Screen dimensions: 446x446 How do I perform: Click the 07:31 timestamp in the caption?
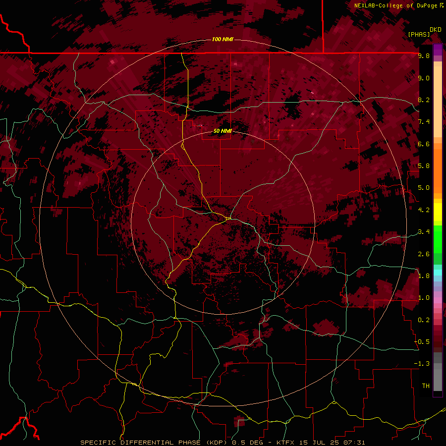click(x=354, y=443)
